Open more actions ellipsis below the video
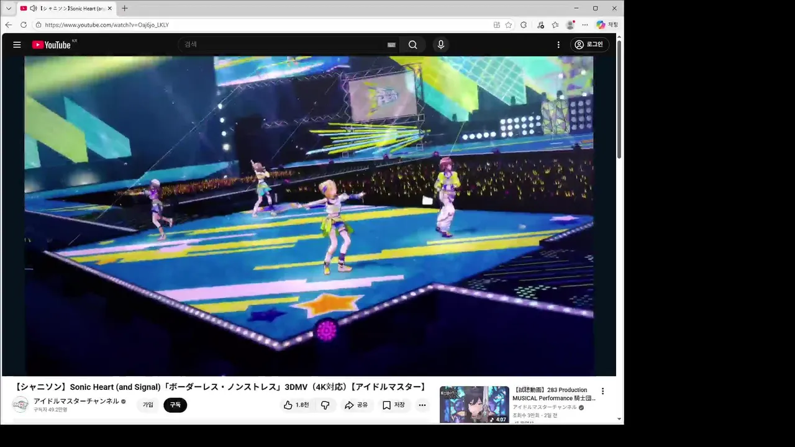 [422, 405]
